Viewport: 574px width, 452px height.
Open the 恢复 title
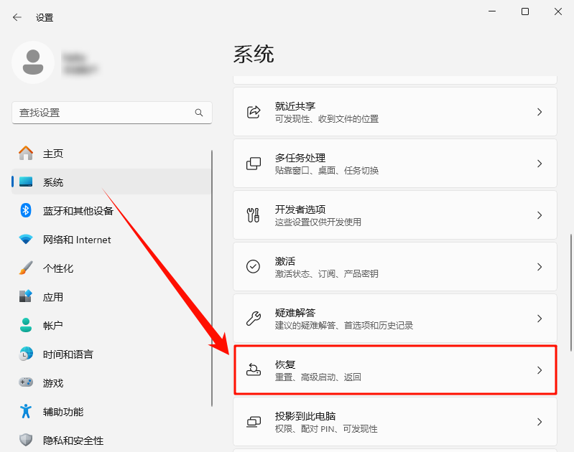[x=284, y=364]
